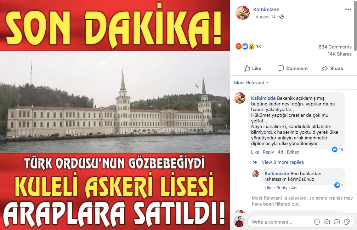Like the post with thumbs-up button
The image size is (357, 230).
tap(252, 69)
